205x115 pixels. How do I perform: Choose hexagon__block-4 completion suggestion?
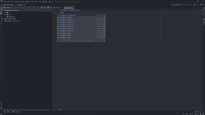[x=81, y=26]
